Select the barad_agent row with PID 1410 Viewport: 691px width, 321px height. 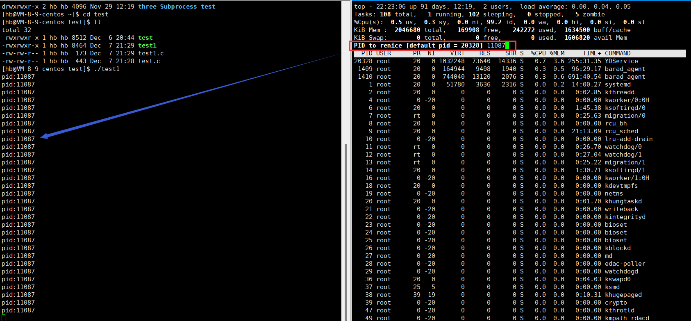point(520,77)
